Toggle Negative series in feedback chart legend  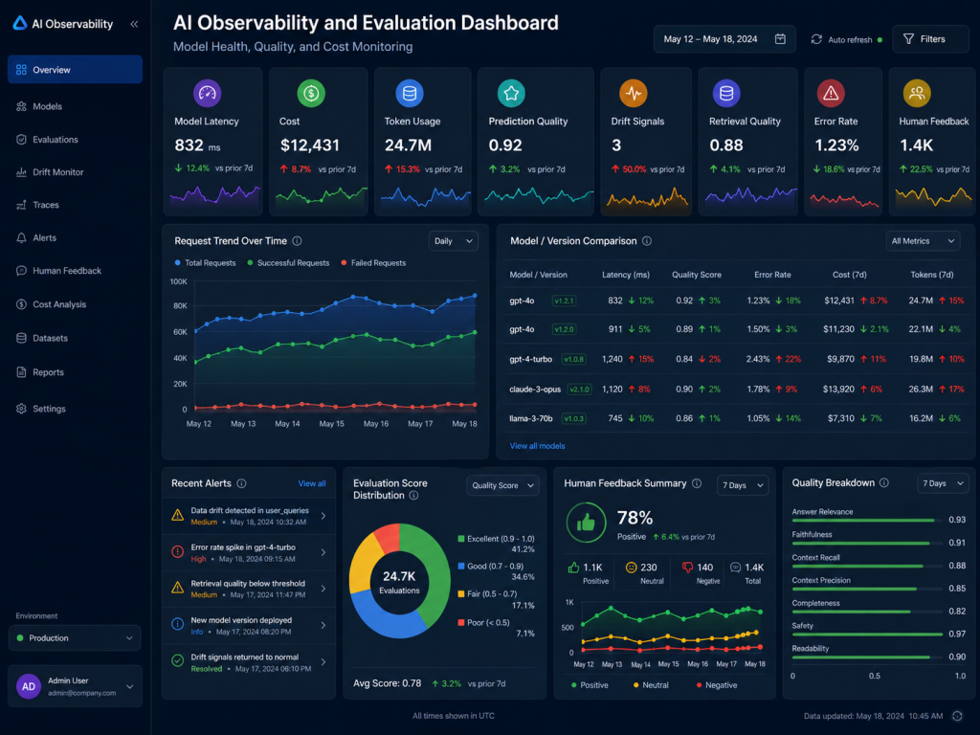[716, 685]
